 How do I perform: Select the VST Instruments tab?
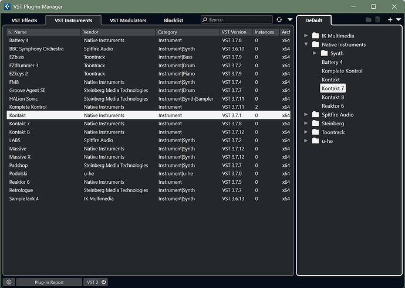(x=73, y=20)
